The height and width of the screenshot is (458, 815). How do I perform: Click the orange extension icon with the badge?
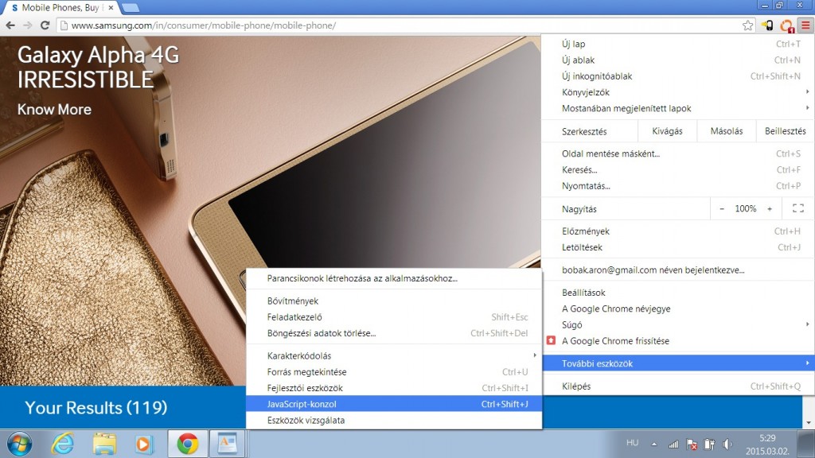pyautogui.click(x=786, y=25)
